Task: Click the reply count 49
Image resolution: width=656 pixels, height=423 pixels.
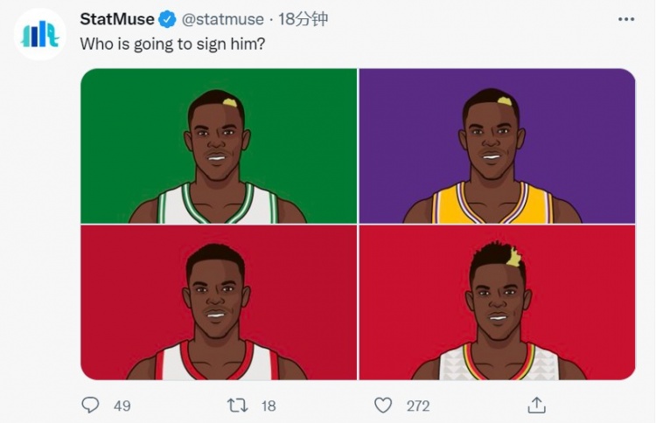Action: (x=122, y=406)
